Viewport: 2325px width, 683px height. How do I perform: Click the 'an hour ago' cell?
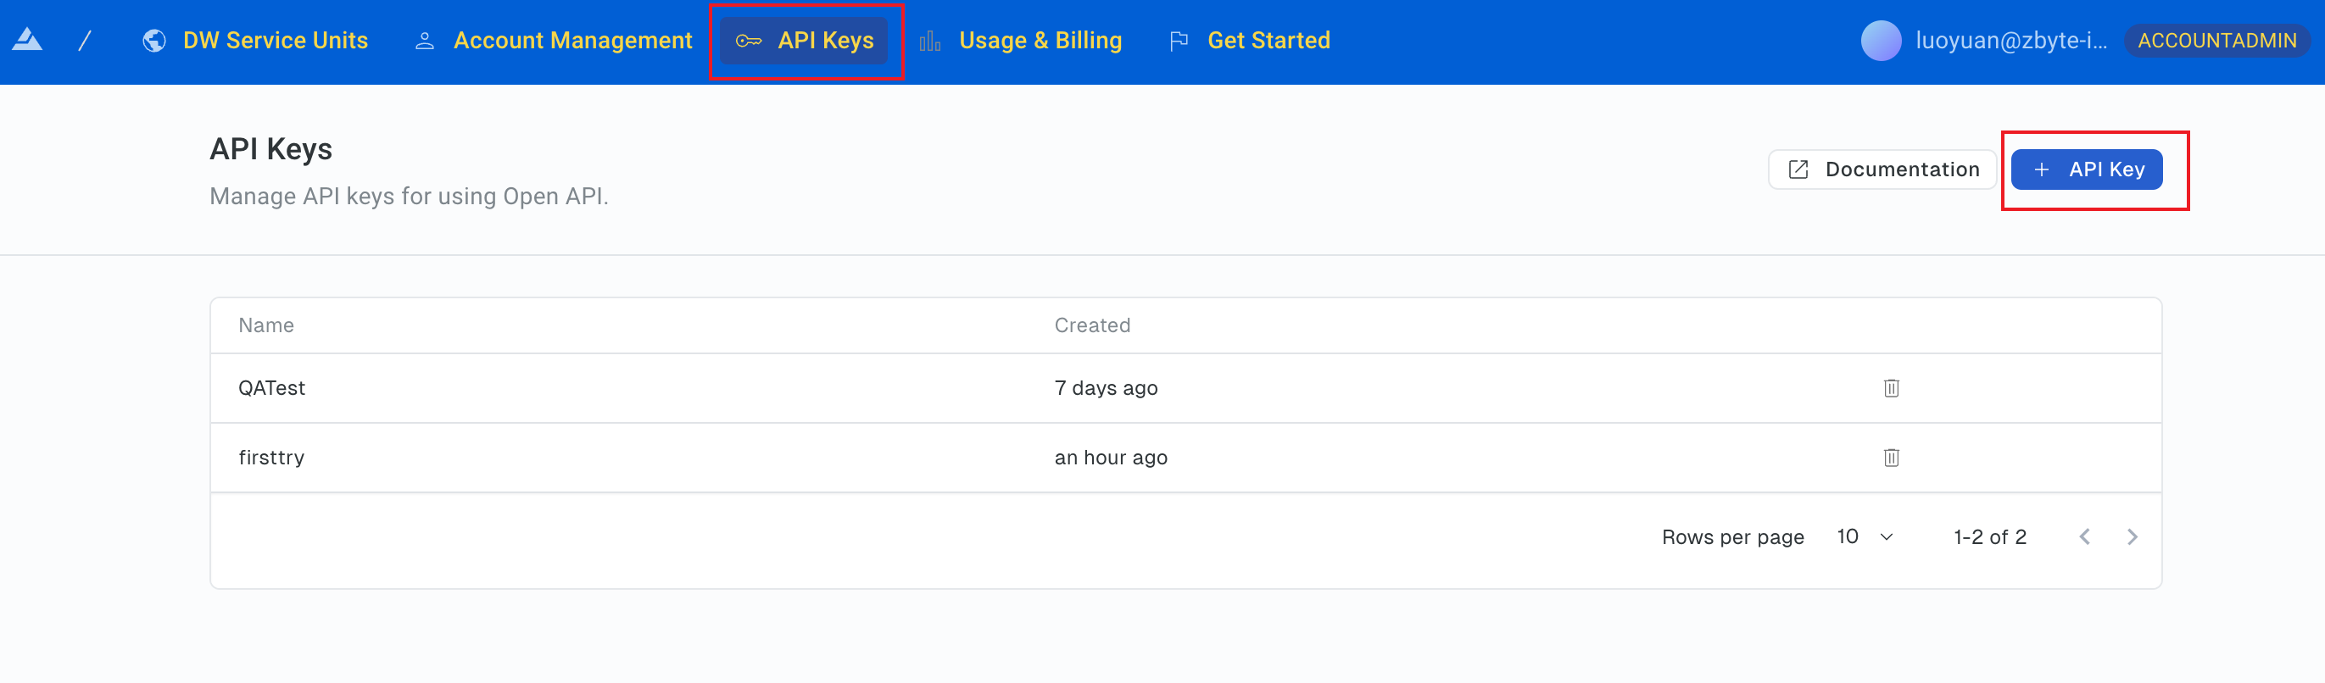point(1110,458)
